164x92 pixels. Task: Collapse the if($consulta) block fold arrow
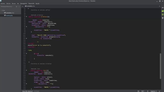[x=26, y=39]
